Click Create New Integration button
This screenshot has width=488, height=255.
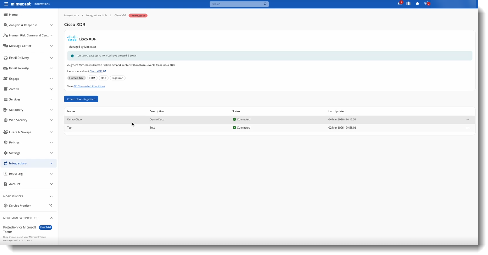click(x=81, y=99)
